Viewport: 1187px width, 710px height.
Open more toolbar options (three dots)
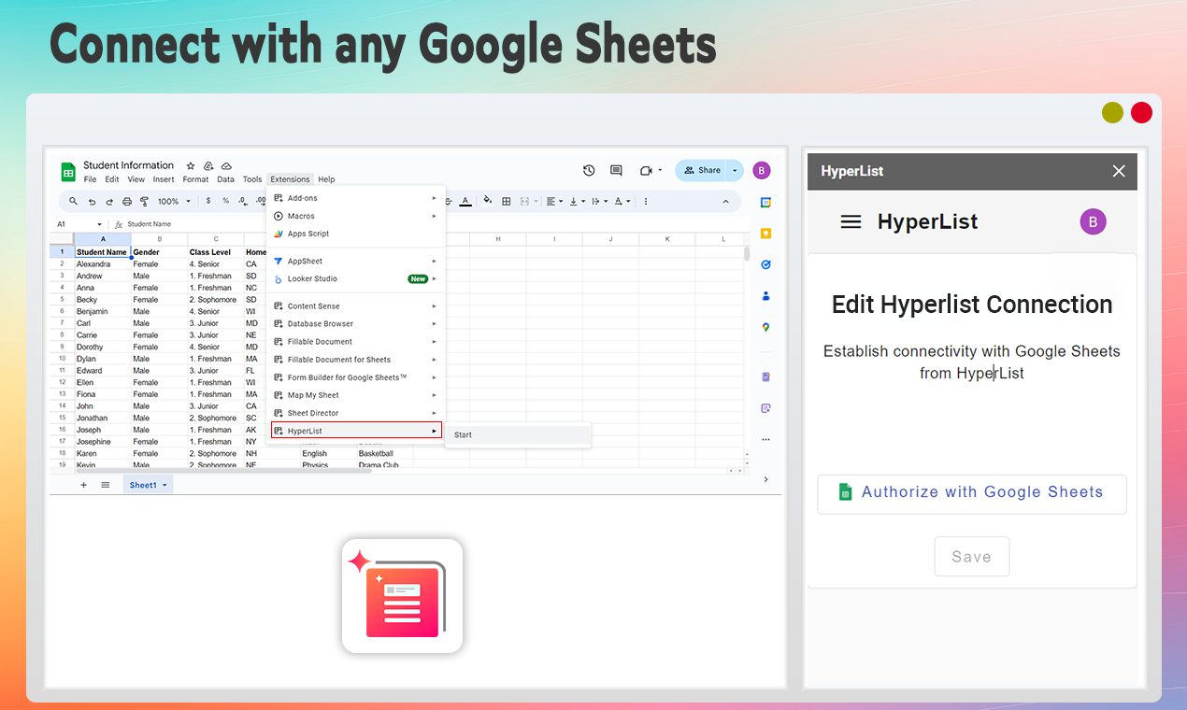(x=646, y=201)
